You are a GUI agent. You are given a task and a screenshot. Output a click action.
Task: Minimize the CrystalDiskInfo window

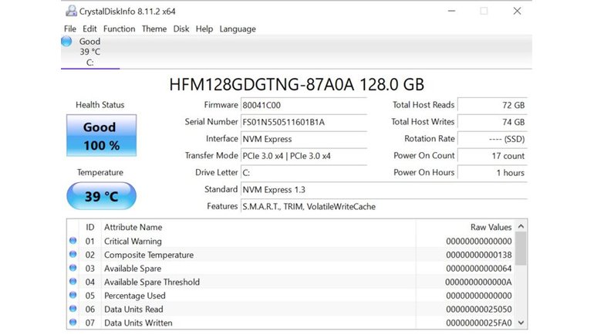451,11
